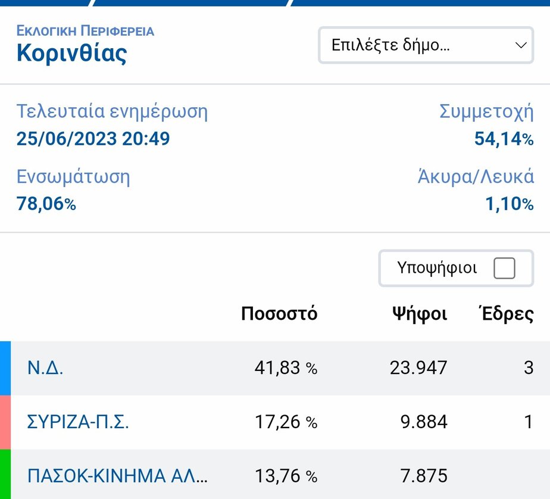Open the ΣΥΡΙΖΑ-Π.Σ. party link
The width and height of the screenshot is (550, 499).
(x=78, y=422)
